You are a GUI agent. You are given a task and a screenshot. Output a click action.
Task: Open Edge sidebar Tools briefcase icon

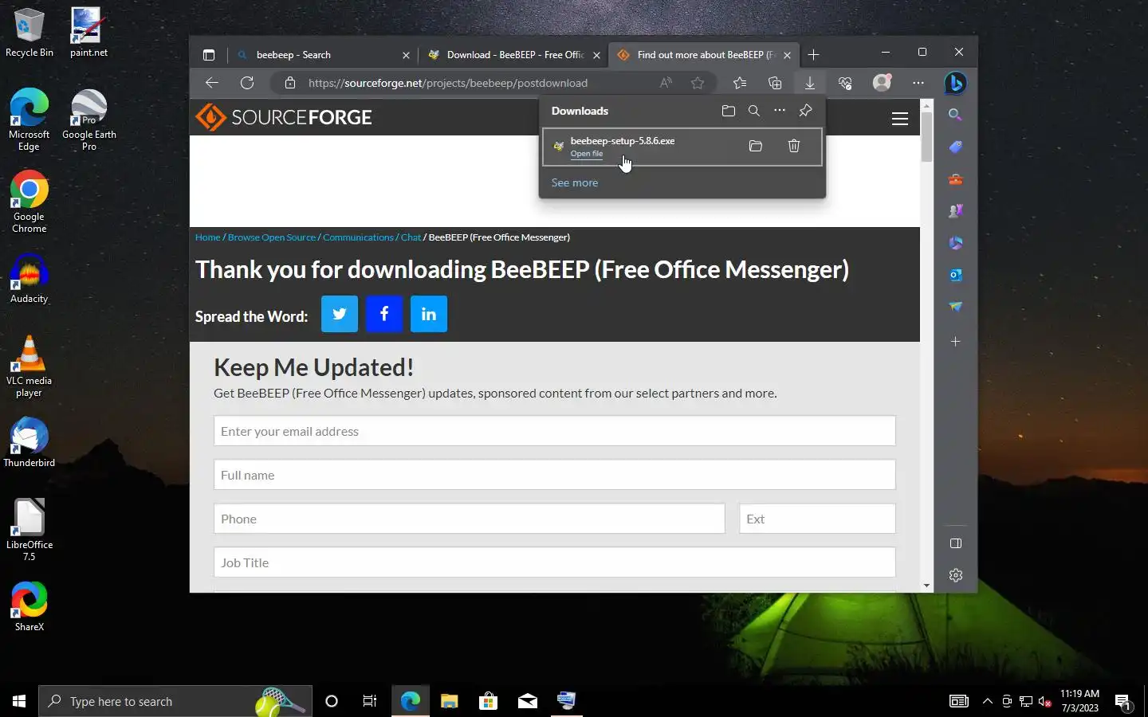tap(955, 179)
